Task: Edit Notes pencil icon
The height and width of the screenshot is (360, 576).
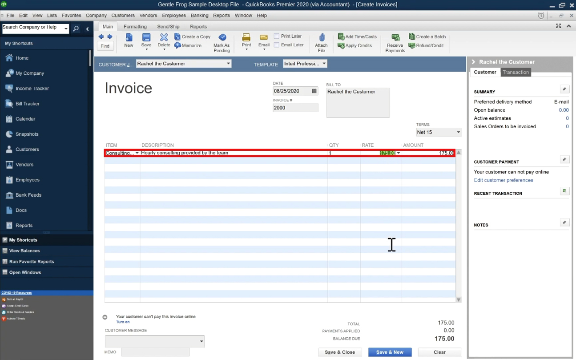Action: [x=564, y=222]
